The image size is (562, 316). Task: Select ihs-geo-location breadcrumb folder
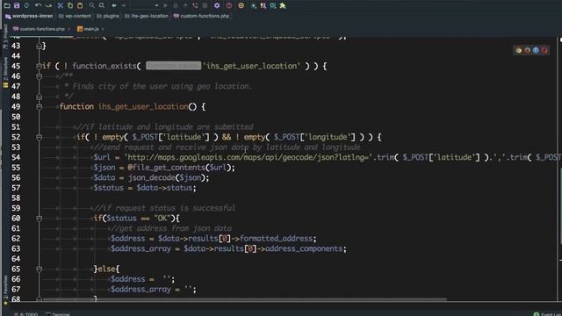click(x=147, y=16)
